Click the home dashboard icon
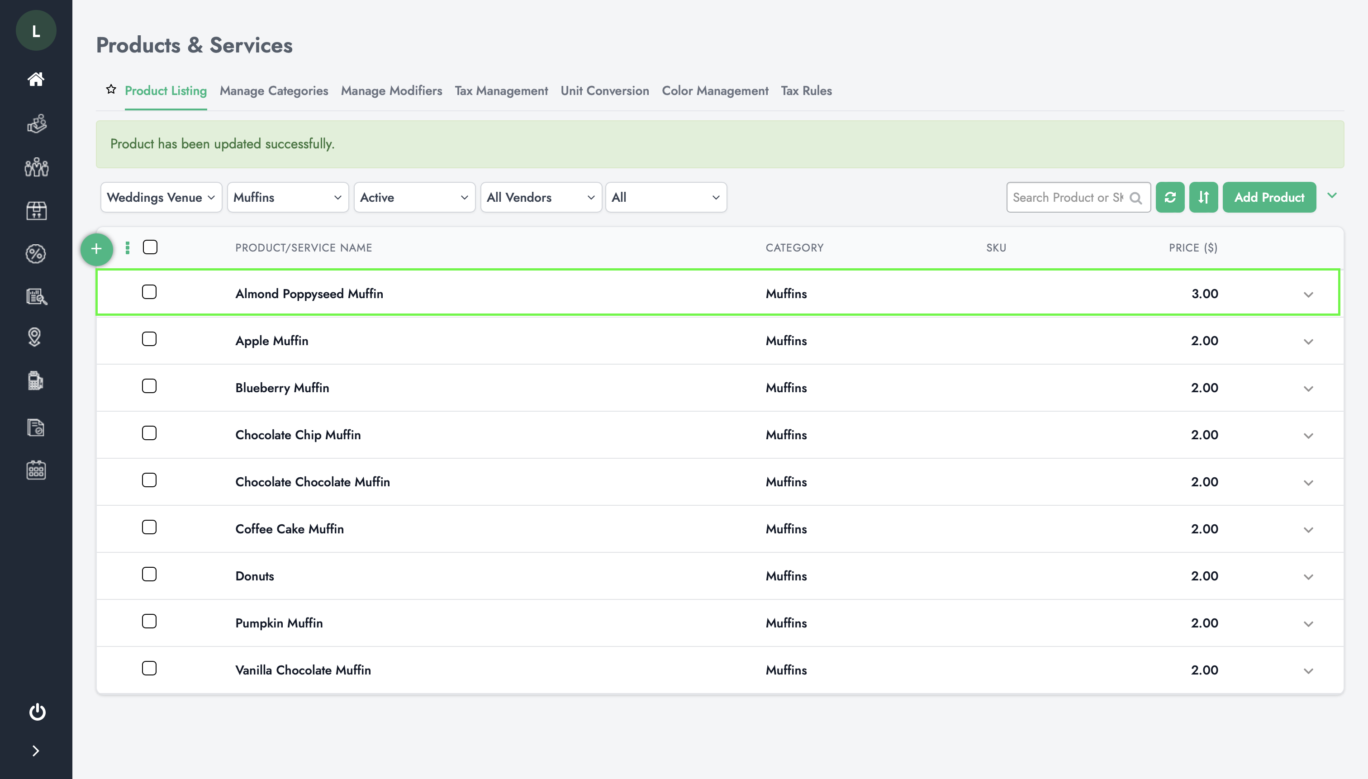Screen dimensions: 1368x779 pos(36,79)
